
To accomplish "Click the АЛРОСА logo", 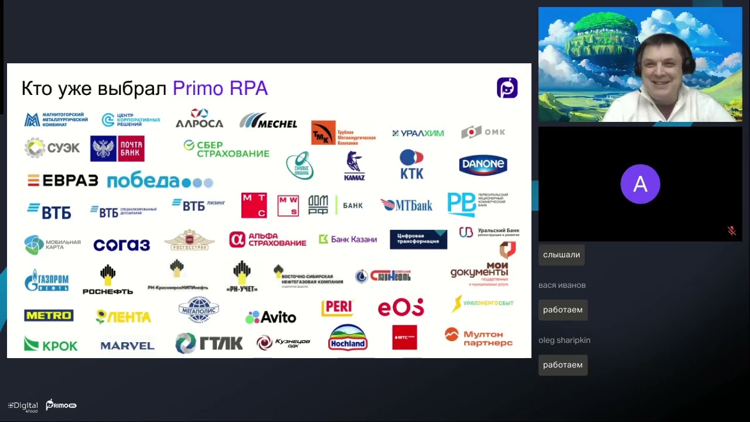I will pos(199,118).
